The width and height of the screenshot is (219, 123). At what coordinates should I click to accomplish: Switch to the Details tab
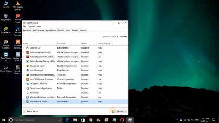[75, 30]
